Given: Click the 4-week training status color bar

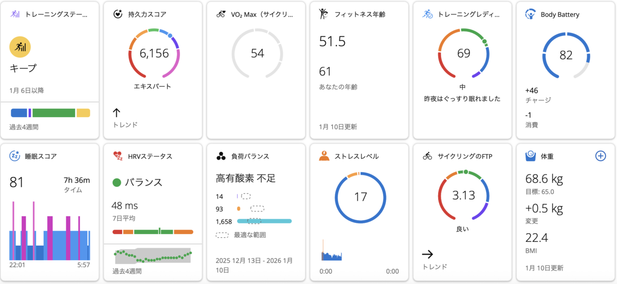Looking at the screenshot, I should (x=50, y=112).
